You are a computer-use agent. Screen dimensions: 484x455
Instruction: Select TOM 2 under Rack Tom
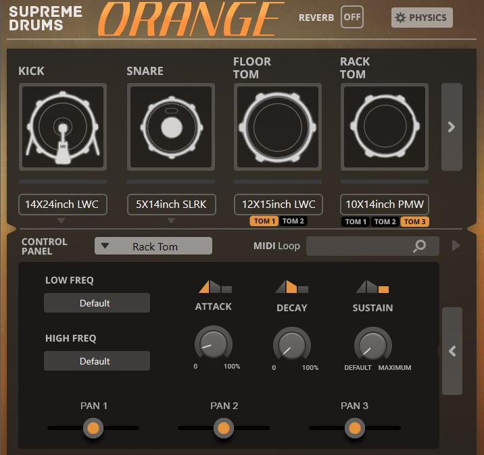coord(385,222)
